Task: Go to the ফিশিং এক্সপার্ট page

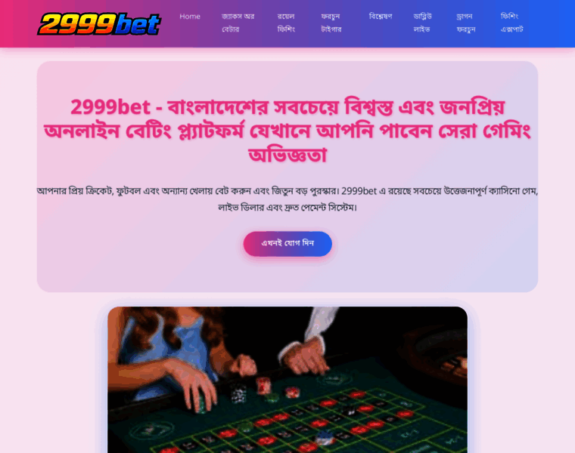Action: [511, 23]
